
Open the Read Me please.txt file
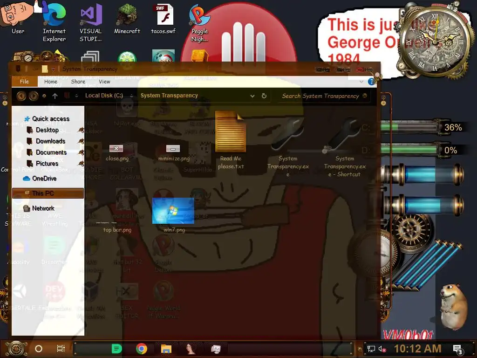pos(231,140)
